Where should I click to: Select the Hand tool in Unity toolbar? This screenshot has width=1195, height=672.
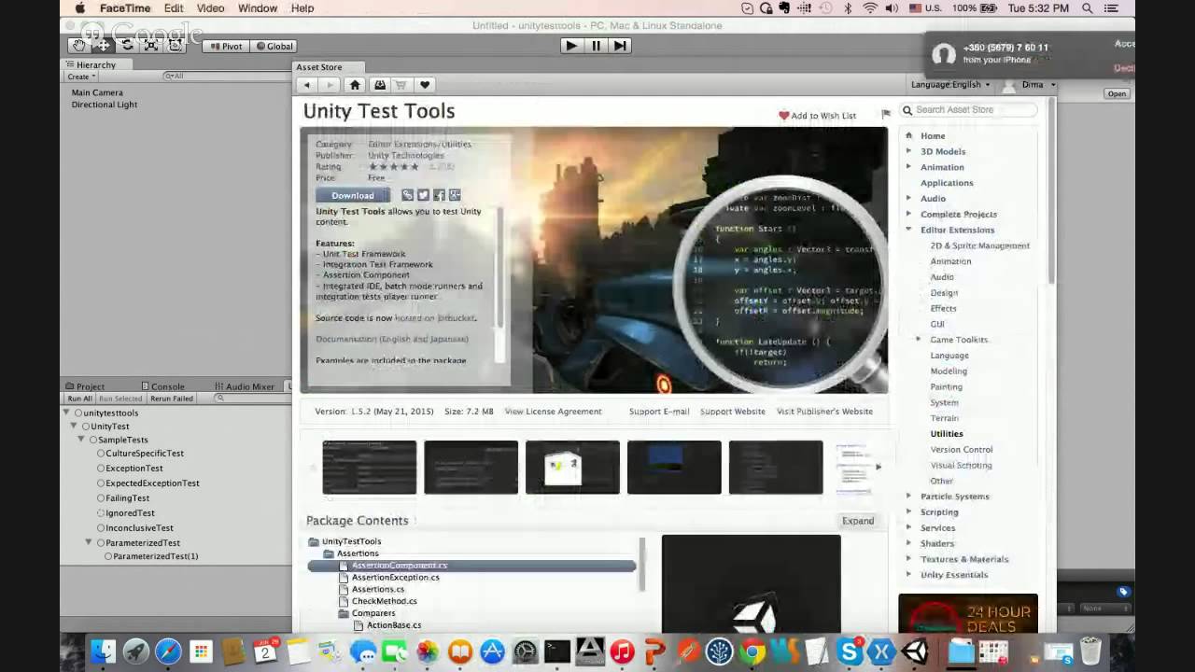pos(79,46)
